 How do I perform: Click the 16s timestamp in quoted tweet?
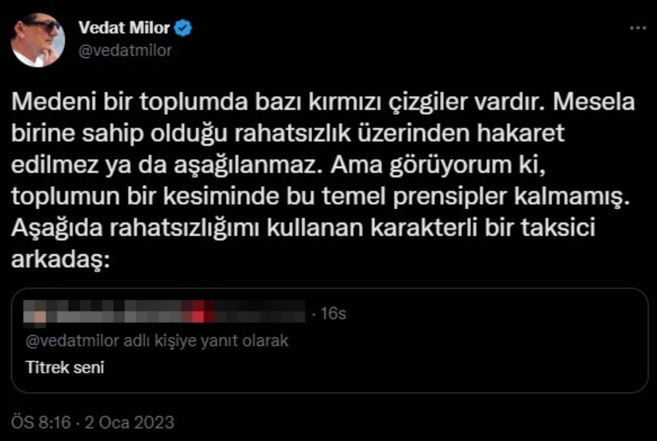click(333, 314)
